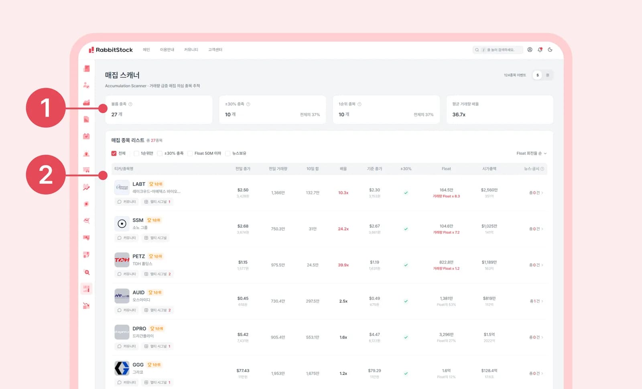Switch to dark mode moon icon
This screenshot has width=642, height=389.
(x=550, y=50)
